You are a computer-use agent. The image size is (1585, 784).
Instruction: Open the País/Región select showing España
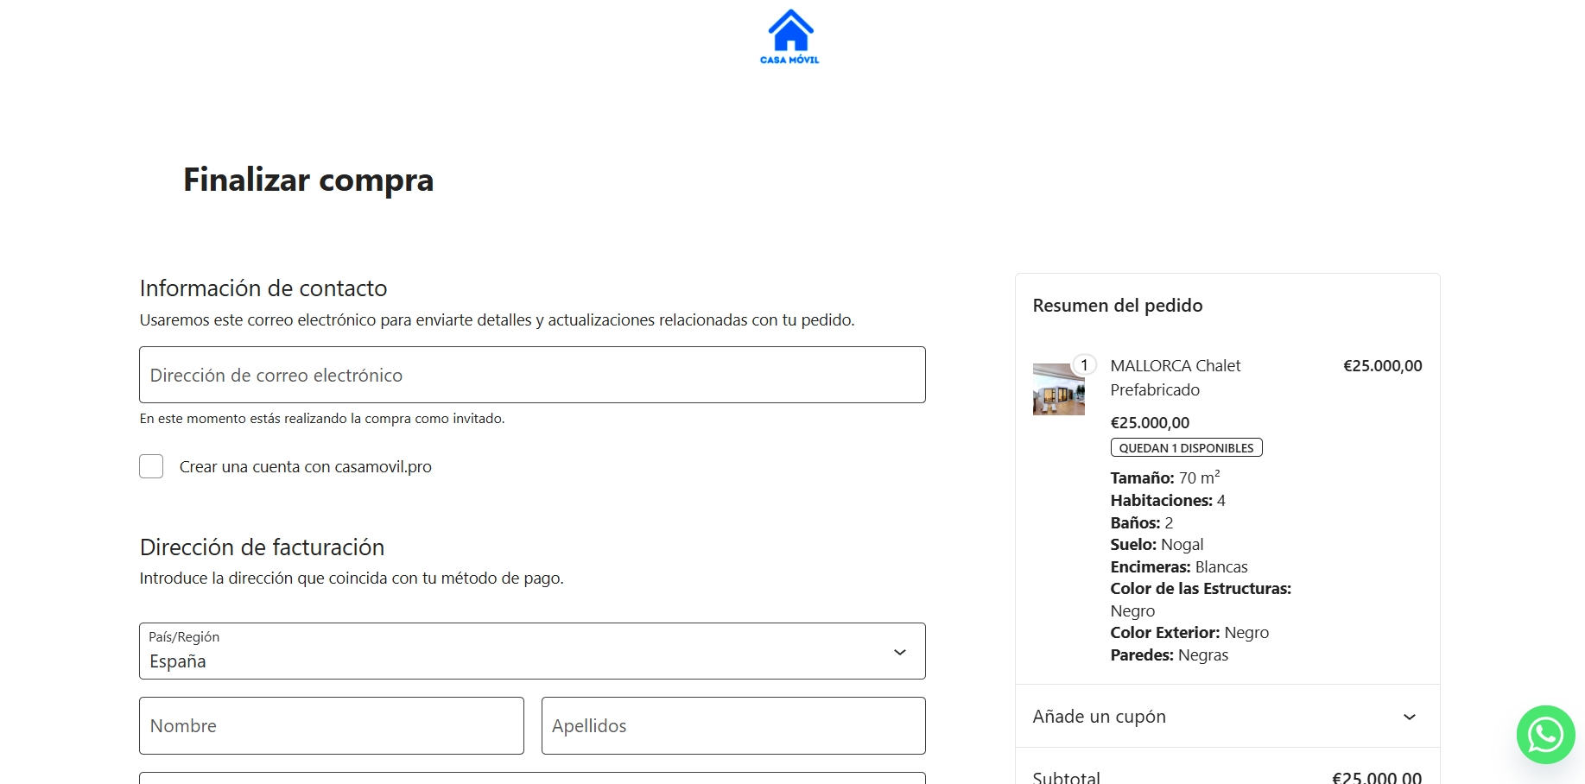(518, 652)
